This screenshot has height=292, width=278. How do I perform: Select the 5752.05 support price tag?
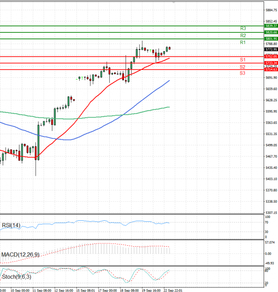tap(272, 56)
